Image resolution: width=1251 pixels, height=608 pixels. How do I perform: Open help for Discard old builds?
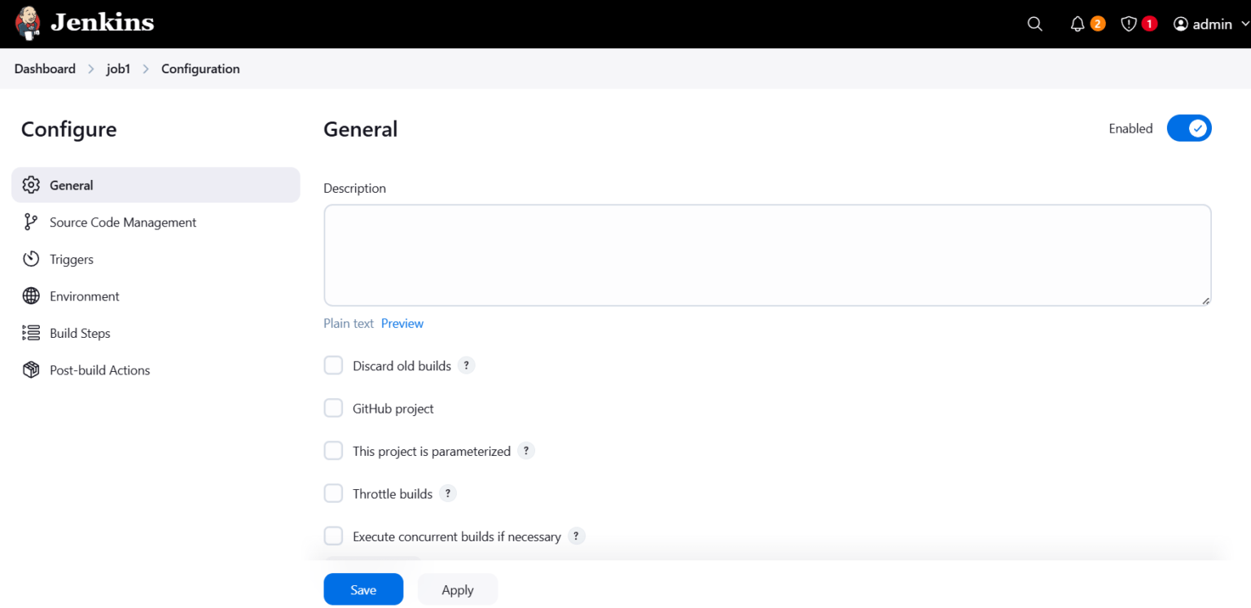coord(466,365)
